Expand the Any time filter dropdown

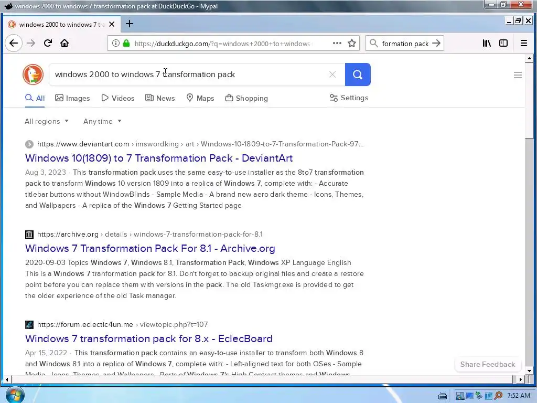pos(102,121)
